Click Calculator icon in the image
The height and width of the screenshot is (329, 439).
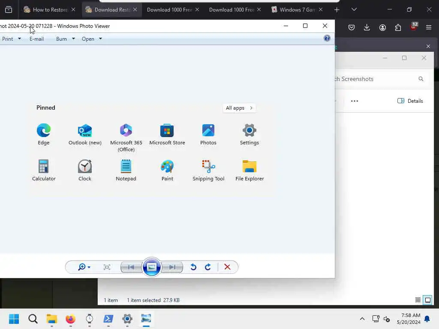(x=44, y=167)
